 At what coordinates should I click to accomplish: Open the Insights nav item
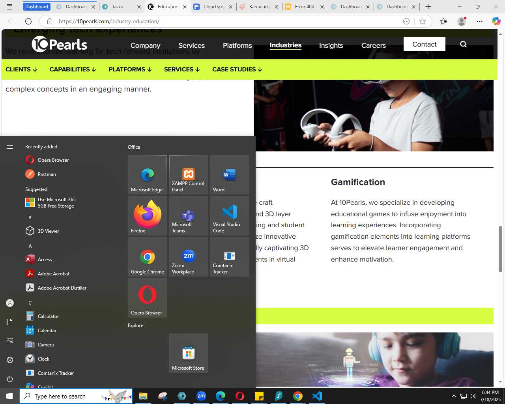pos(331,45)
